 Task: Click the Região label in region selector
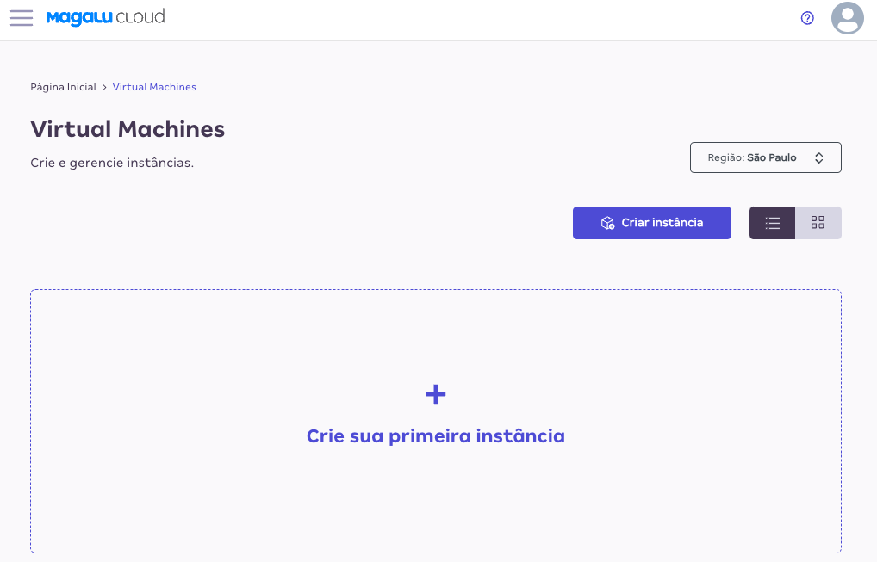(x=726, y=157)
